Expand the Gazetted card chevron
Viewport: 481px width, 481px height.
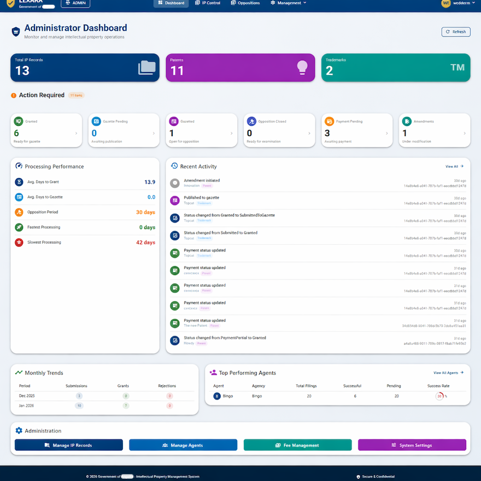tap(231, 133)
